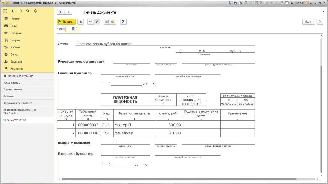Click scroll up arrow of document
The width and height of the screenshot is (328, 184).
(321, 36)
